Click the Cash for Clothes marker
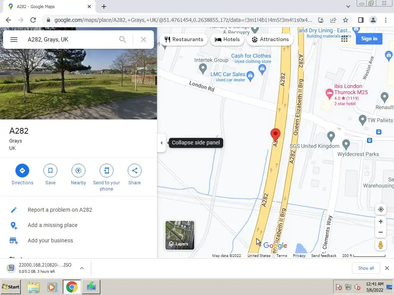This screenshot has height=295, width=394. [262, 70]
